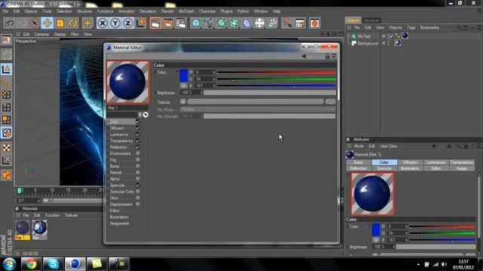Select the Background object
This screenshot has height=271, width=483.
click(368, 44)
